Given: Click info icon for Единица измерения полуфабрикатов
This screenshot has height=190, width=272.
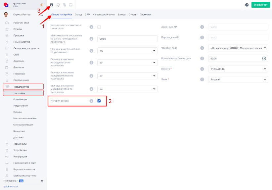Looking at the screenshot, I should tap(91, 76).
